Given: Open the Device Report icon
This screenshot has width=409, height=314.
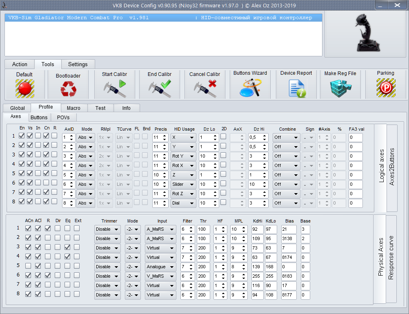Looking at the screenshot, I should point(297,89).
